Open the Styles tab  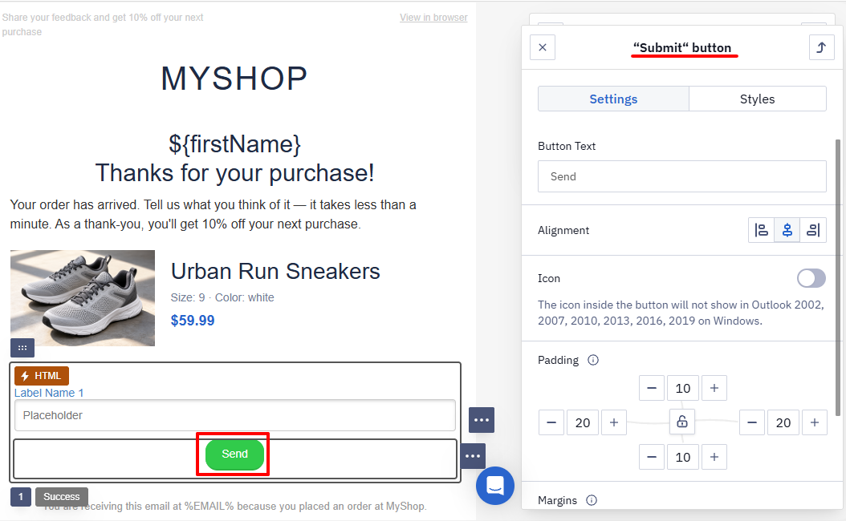click(x=757, y=99)
